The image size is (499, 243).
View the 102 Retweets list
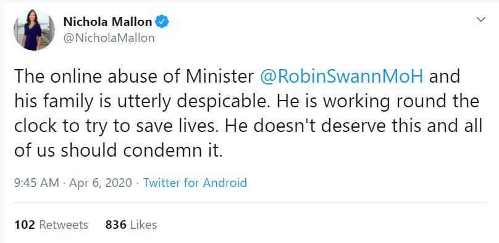point(51,224)
